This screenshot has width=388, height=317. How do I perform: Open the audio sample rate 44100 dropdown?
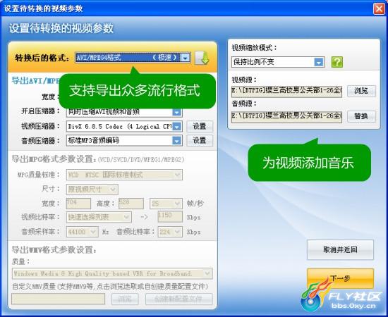click(82, 232)
